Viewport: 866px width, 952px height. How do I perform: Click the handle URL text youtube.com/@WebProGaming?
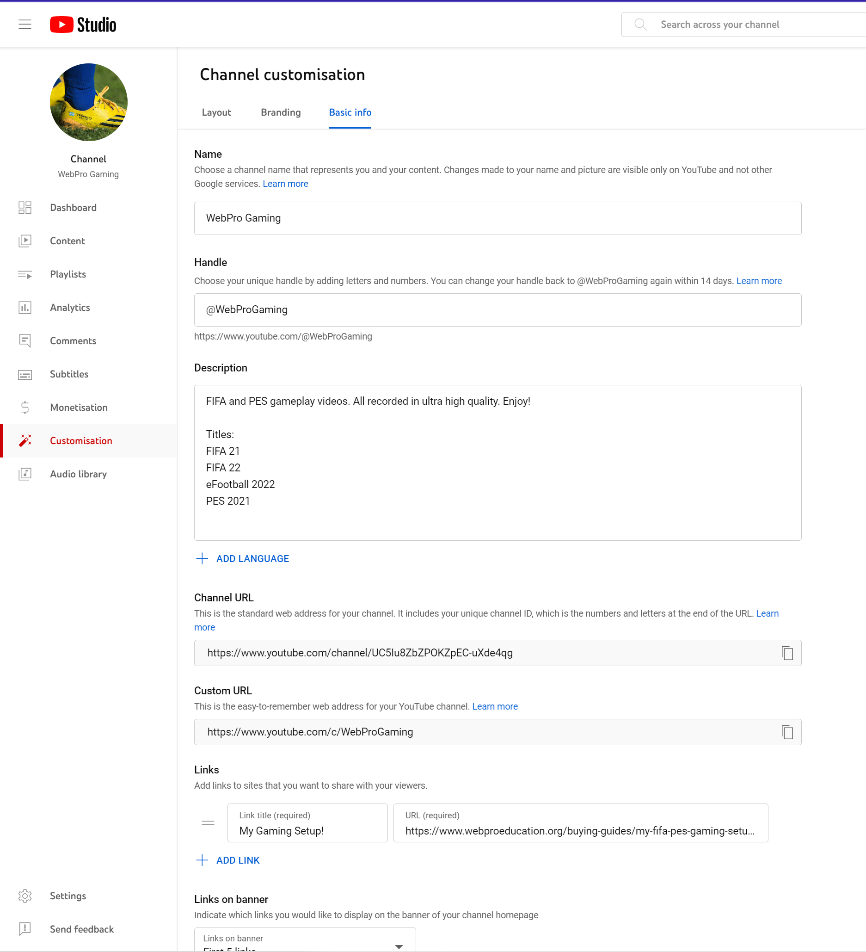coord(283,336)
